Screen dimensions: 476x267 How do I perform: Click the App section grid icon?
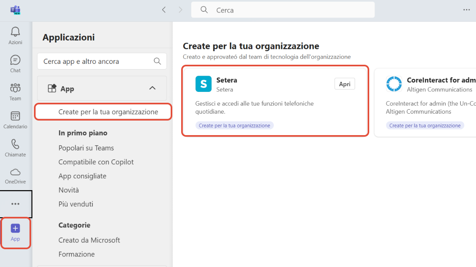52,88
